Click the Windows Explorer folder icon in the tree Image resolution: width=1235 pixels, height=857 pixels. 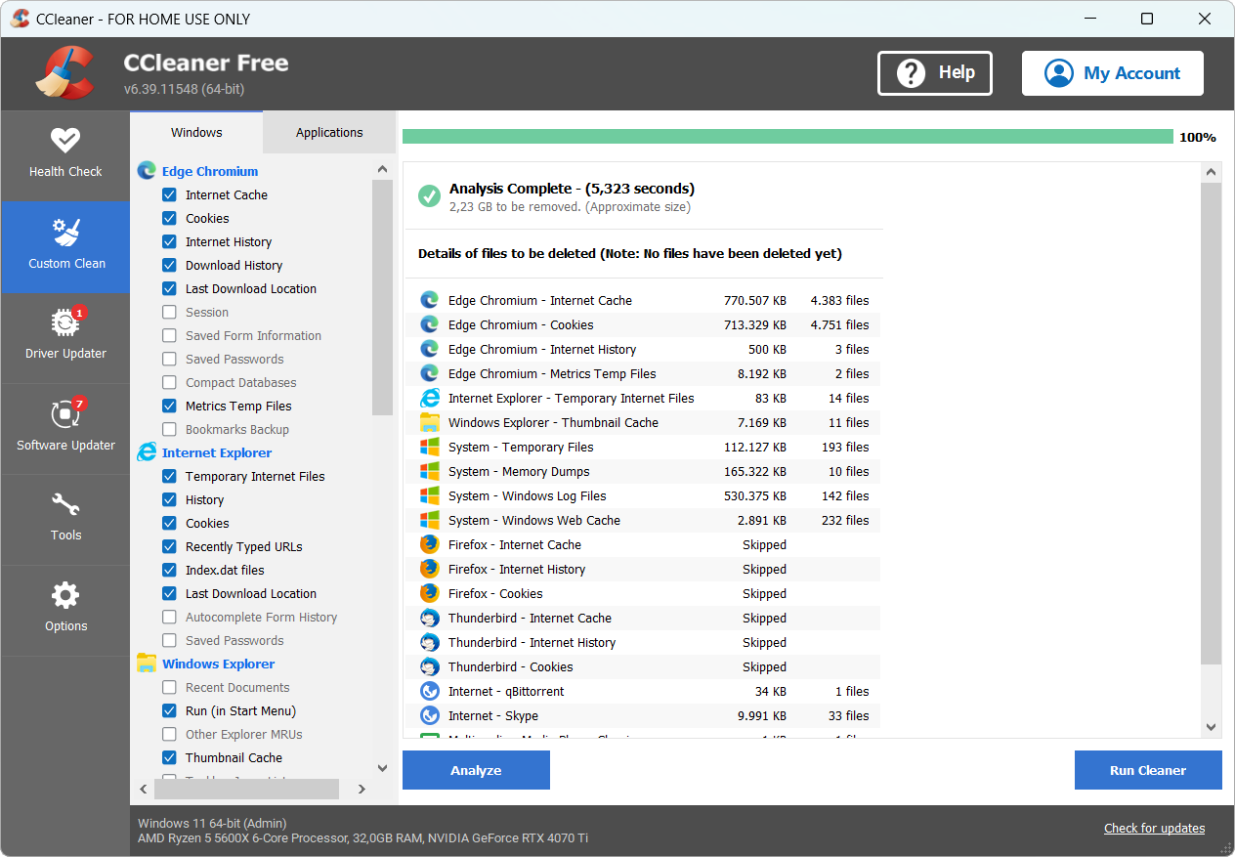[147, 664]
